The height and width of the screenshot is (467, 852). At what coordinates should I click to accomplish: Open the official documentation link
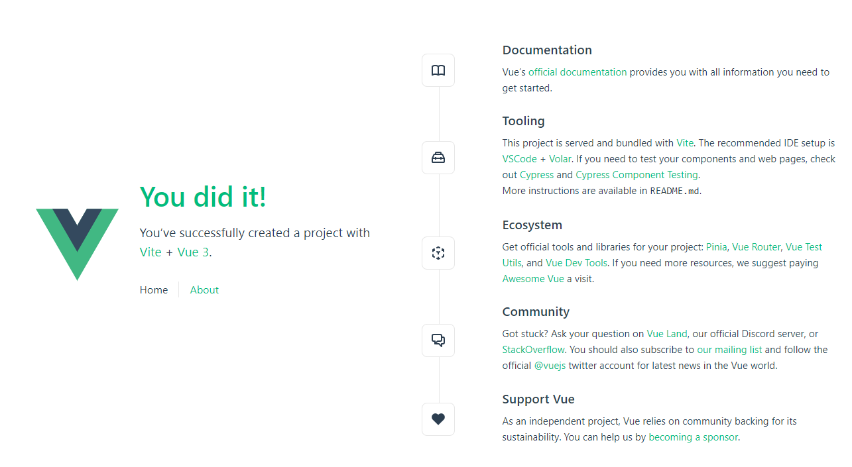pos(578,72)
